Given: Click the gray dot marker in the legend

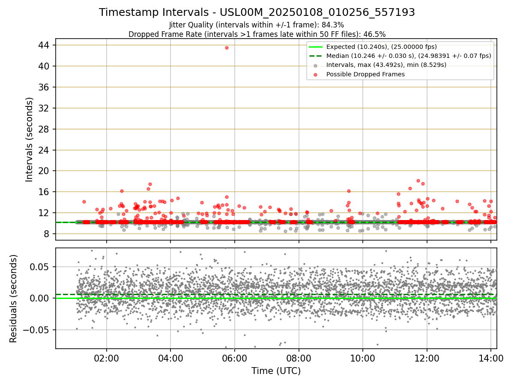Looking at the screenshot, I should [315, 65].
